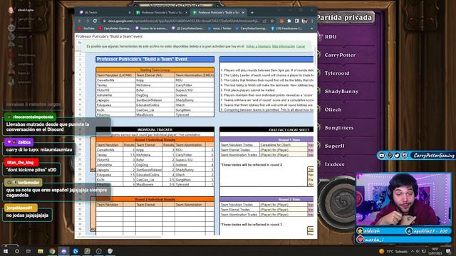
Task: Select the Professor Putricide's "Build a Team" Event title cell
Action: pos(155,59)
